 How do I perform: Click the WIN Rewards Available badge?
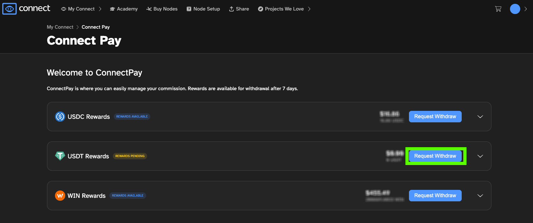[x=128, y=196]
